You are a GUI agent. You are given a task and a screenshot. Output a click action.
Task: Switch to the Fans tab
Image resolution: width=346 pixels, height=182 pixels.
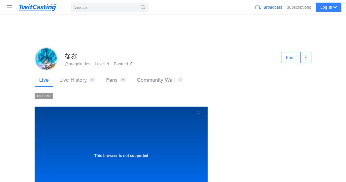click(x=116, y=80)
